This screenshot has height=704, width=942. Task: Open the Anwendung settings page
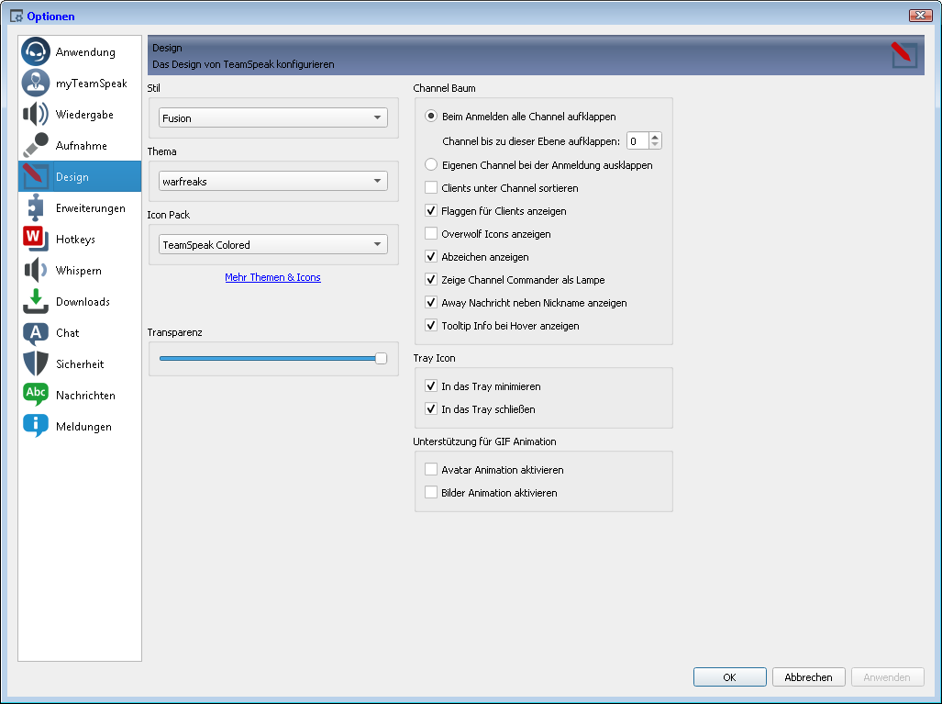(x=80, y=51)
